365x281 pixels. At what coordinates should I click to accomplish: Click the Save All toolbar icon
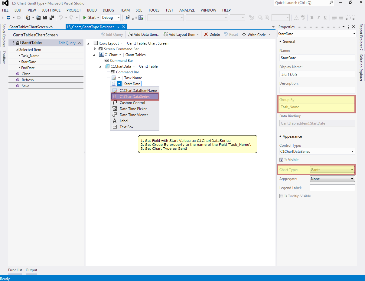coord(51,18)
